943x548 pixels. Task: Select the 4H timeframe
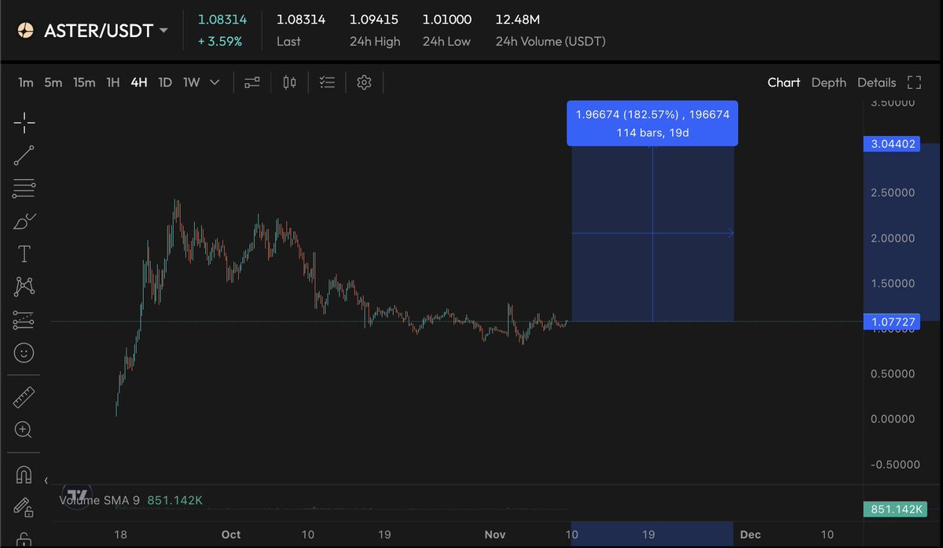pyautogui.click(x=139, y=83)
